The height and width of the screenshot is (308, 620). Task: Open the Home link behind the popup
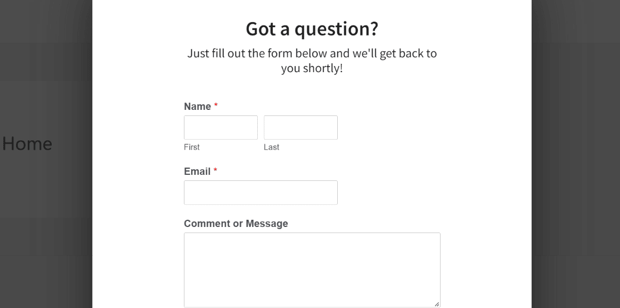click(27, 143)
